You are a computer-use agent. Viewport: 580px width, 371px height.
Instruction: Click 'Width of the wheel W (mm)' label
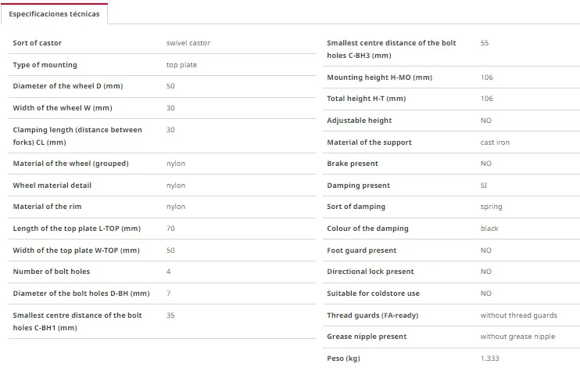point(63,108)
